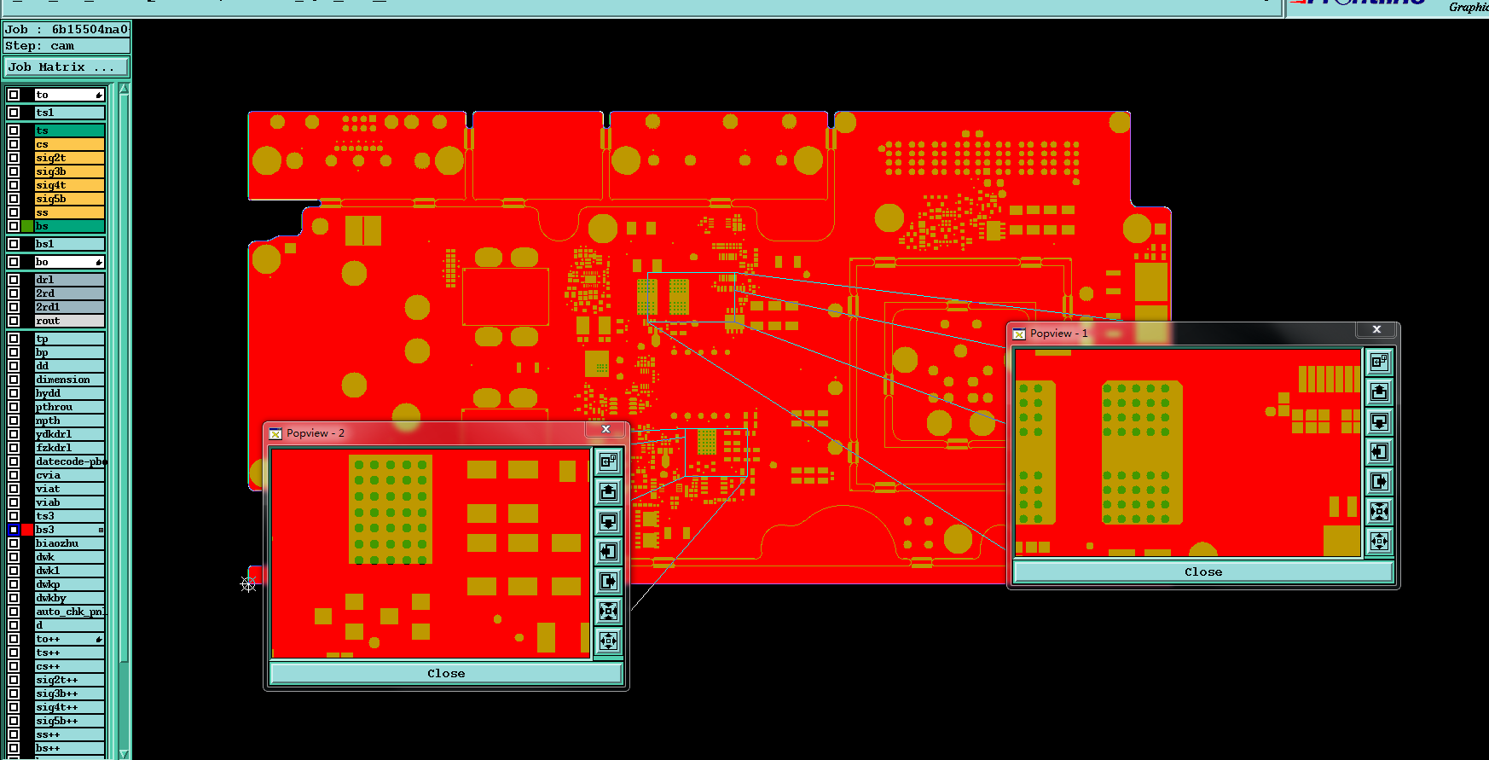Click the red color swatch of bs3 layer
The image size is (1489, 760).
[x=27, y=530]
